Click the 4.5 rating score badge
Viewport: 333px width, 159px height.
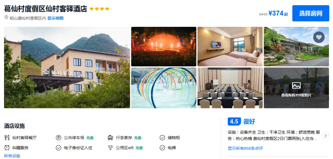[x=234, y=122]
